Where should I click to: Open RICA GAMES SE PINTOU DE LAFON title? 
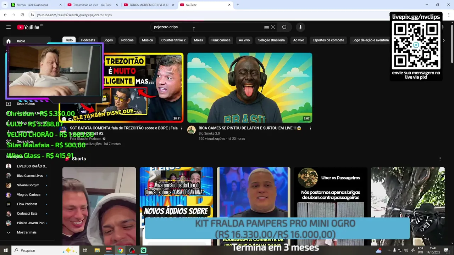(x=250, y=128)
